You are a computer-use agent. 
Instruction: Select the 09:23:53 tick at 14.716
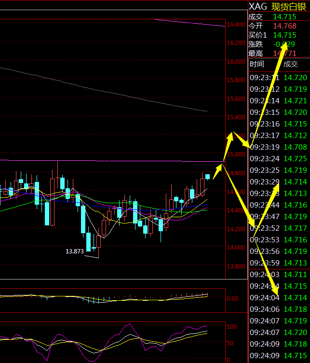(278, 239)
